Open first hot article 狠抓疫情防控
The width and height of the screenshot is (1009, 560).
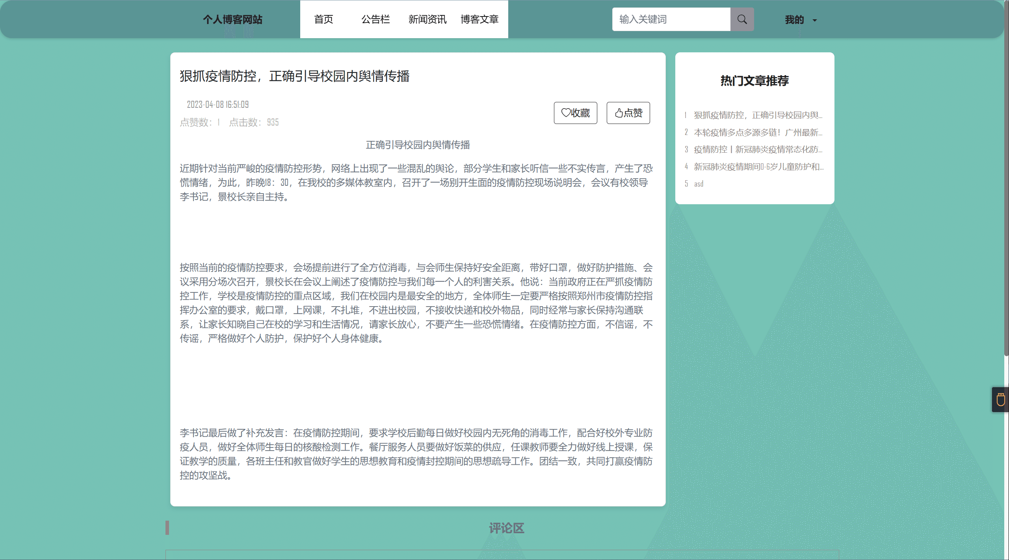coord(758,115)
